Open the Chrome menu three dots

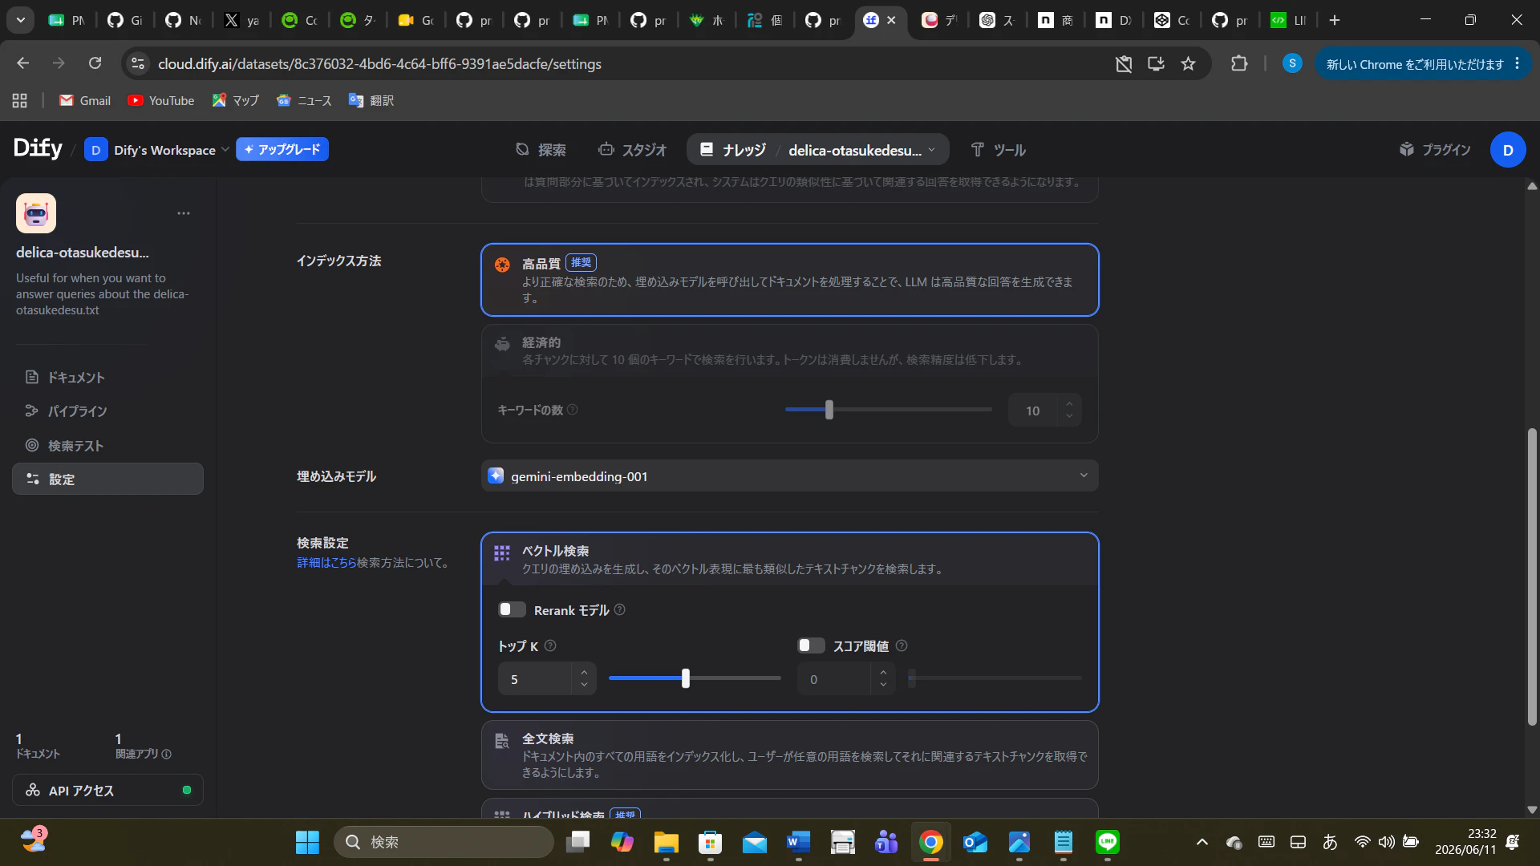pos(1517,64)
